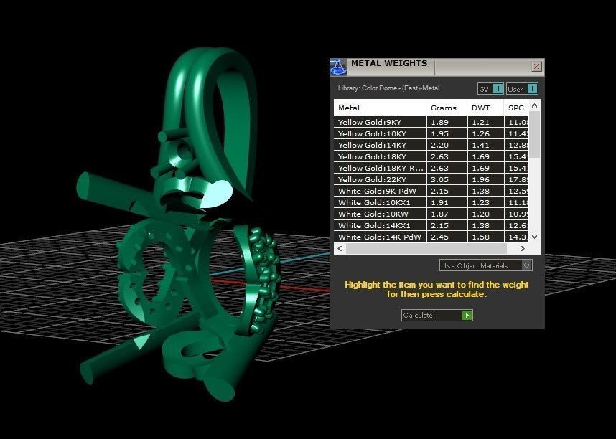
Task: Select the White Gold:9K PdW row
Action: (431, 191)
